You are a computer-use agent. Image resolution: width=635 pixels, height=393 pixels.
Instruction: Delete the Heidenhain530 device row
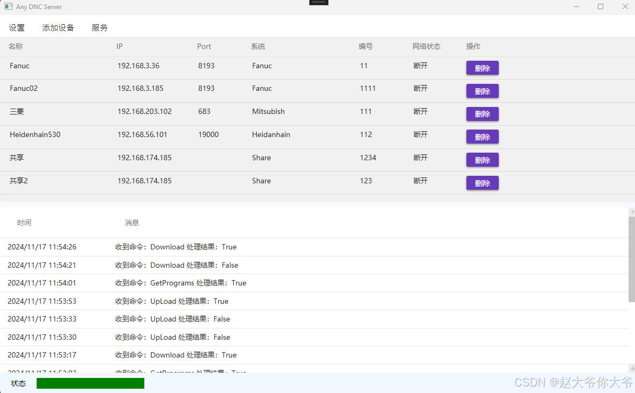pos(483,137)
